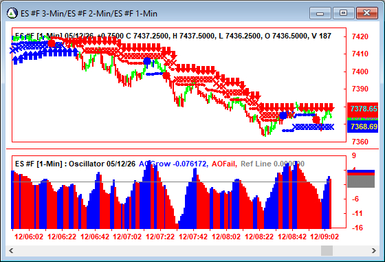Image resolution: width=385 pixels, height=262 pixels.
Task: Click the 12/07:42 time axis label
Action: [x=193, y=237]
